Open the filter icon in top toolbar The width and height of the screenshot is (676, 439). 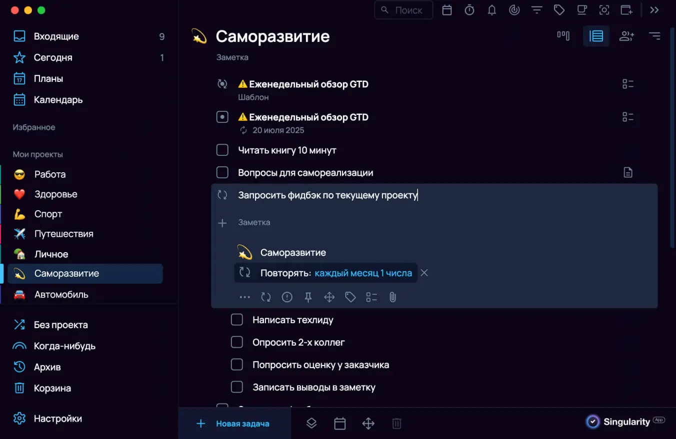pos(537,10)
